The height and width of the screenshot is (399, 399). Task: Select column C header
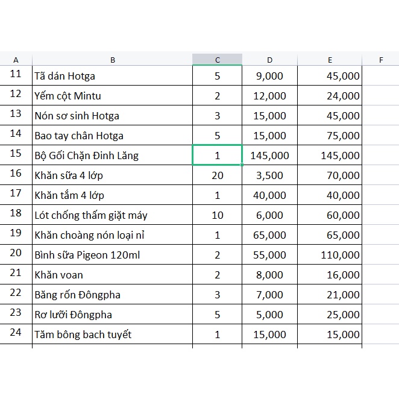point(218,60)
